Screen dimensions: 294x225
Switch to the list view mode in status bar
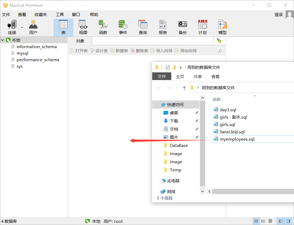pyautogui.click(x=263, y=221)
